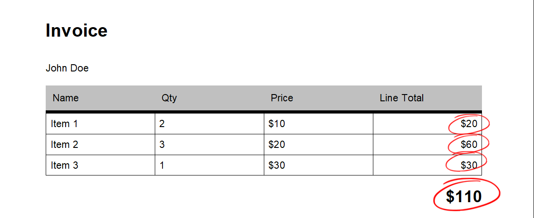Select the $20 price cell of Item 2
This screenshot has height=218, width=534.
pos(319,144)
